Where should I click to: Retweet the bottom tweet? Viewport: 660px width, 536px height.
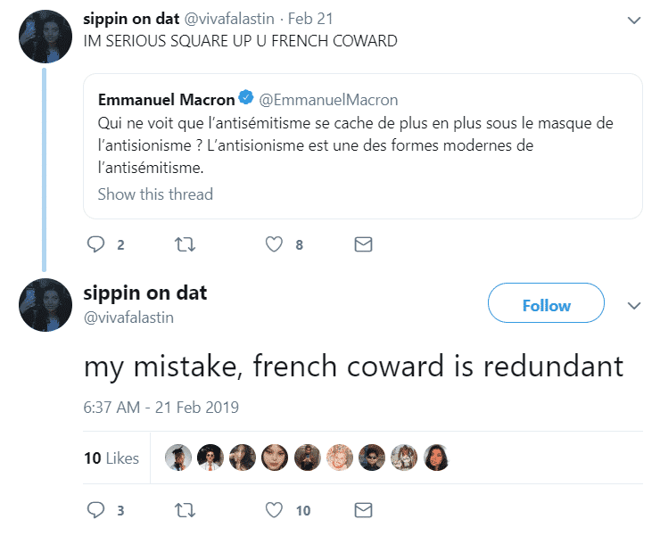coord(186,510)
